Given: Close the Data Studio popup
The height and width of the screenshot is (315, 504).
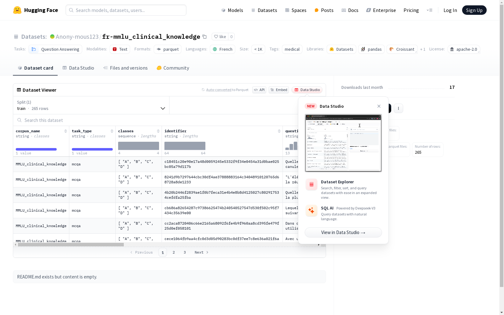Looking at the screenshot, I should [x=379, y=106].
